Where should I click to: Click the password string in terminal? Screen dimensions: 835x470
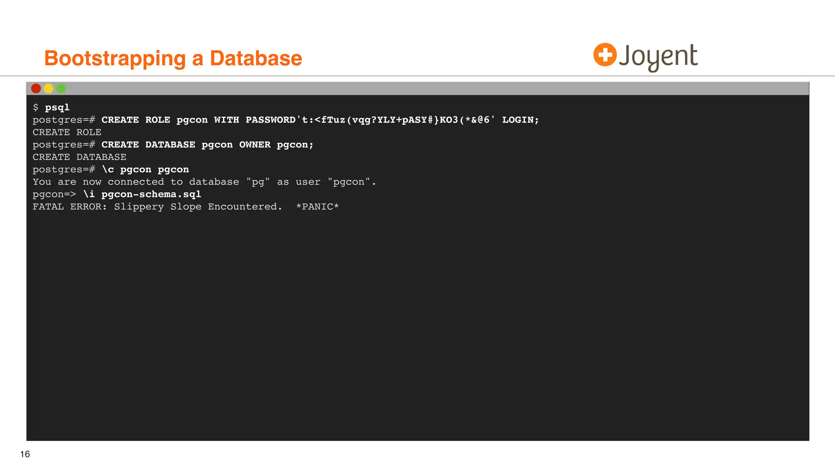[395, 120]
